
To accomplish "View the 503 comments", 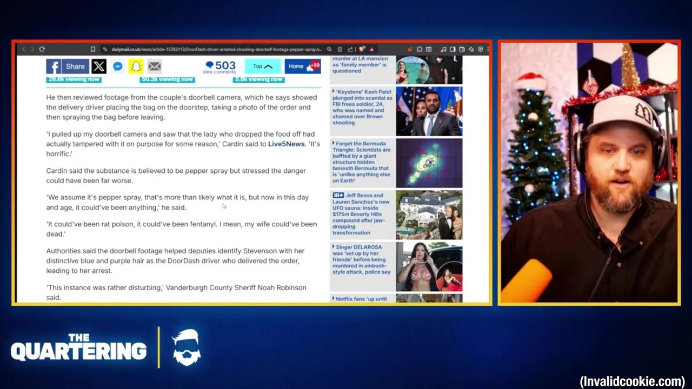I will [x=219, y=67].
